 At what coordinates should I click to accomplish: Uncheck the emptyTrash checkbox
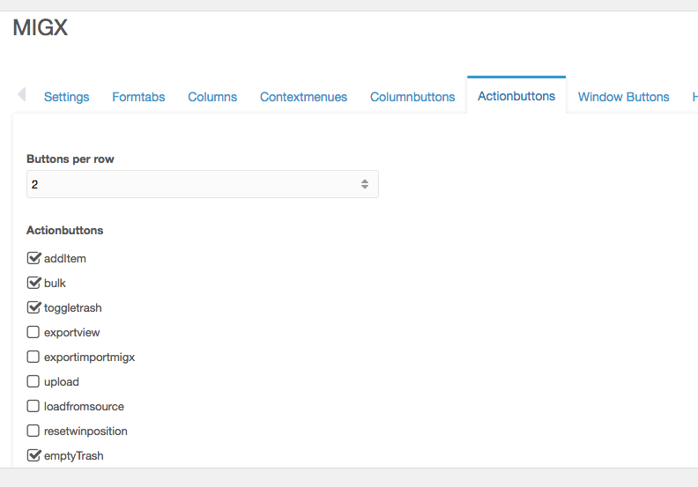33,455
